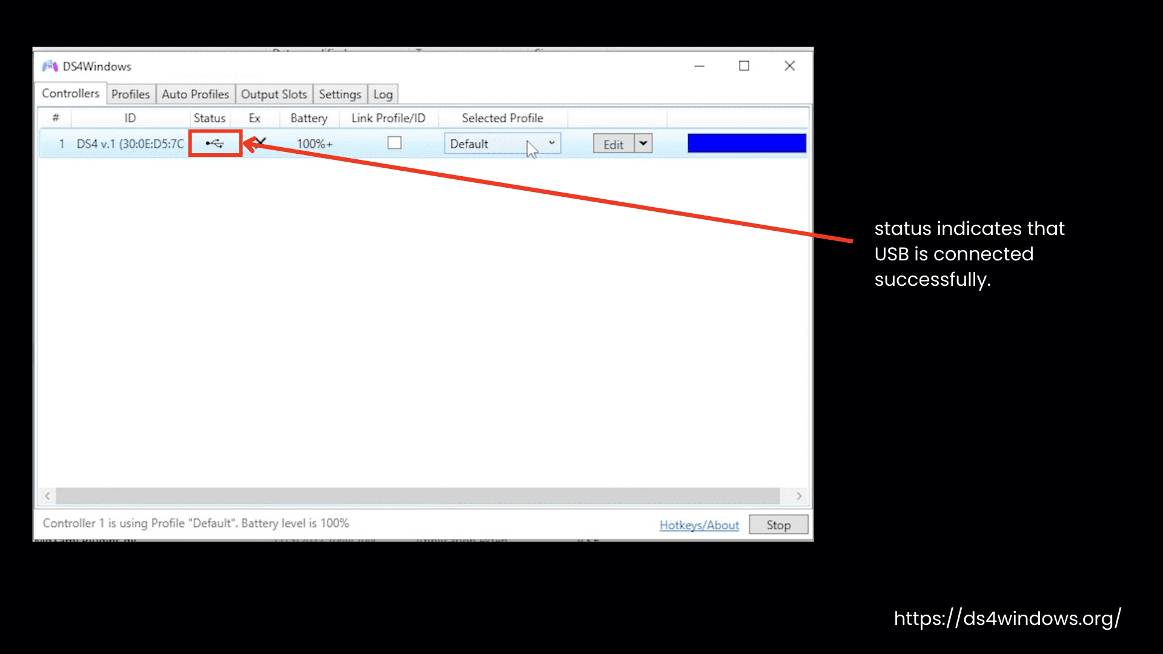
Task: View the Log tab
Action: [383, 94]
